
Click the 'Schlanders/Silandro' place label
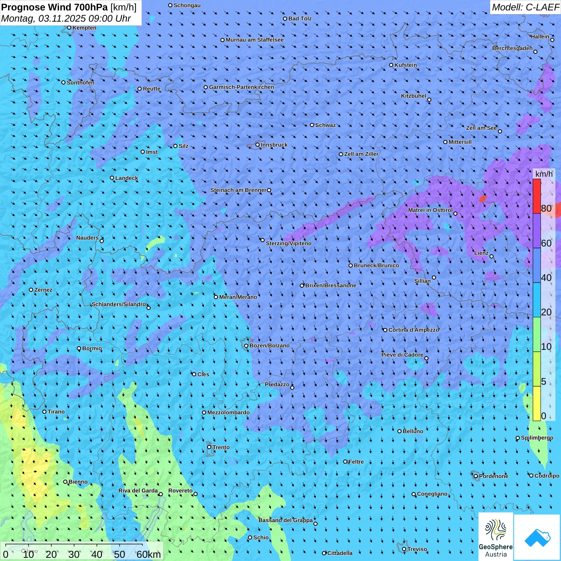pyautogui.click(x=119, y=304)
